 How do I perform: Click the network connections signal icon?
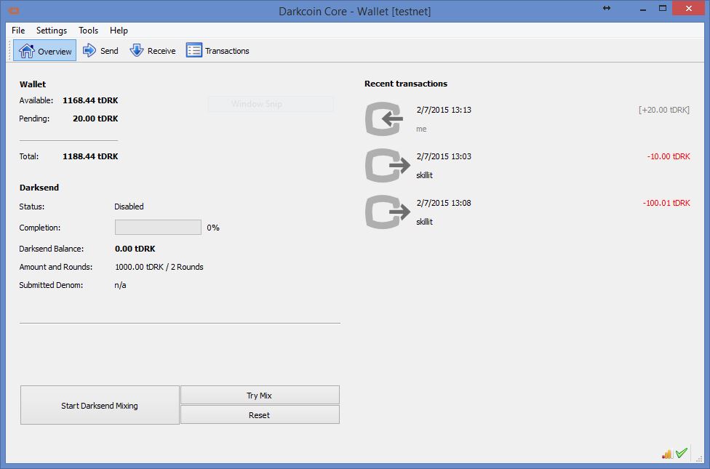pyautogui.click(x=667, y=454)
